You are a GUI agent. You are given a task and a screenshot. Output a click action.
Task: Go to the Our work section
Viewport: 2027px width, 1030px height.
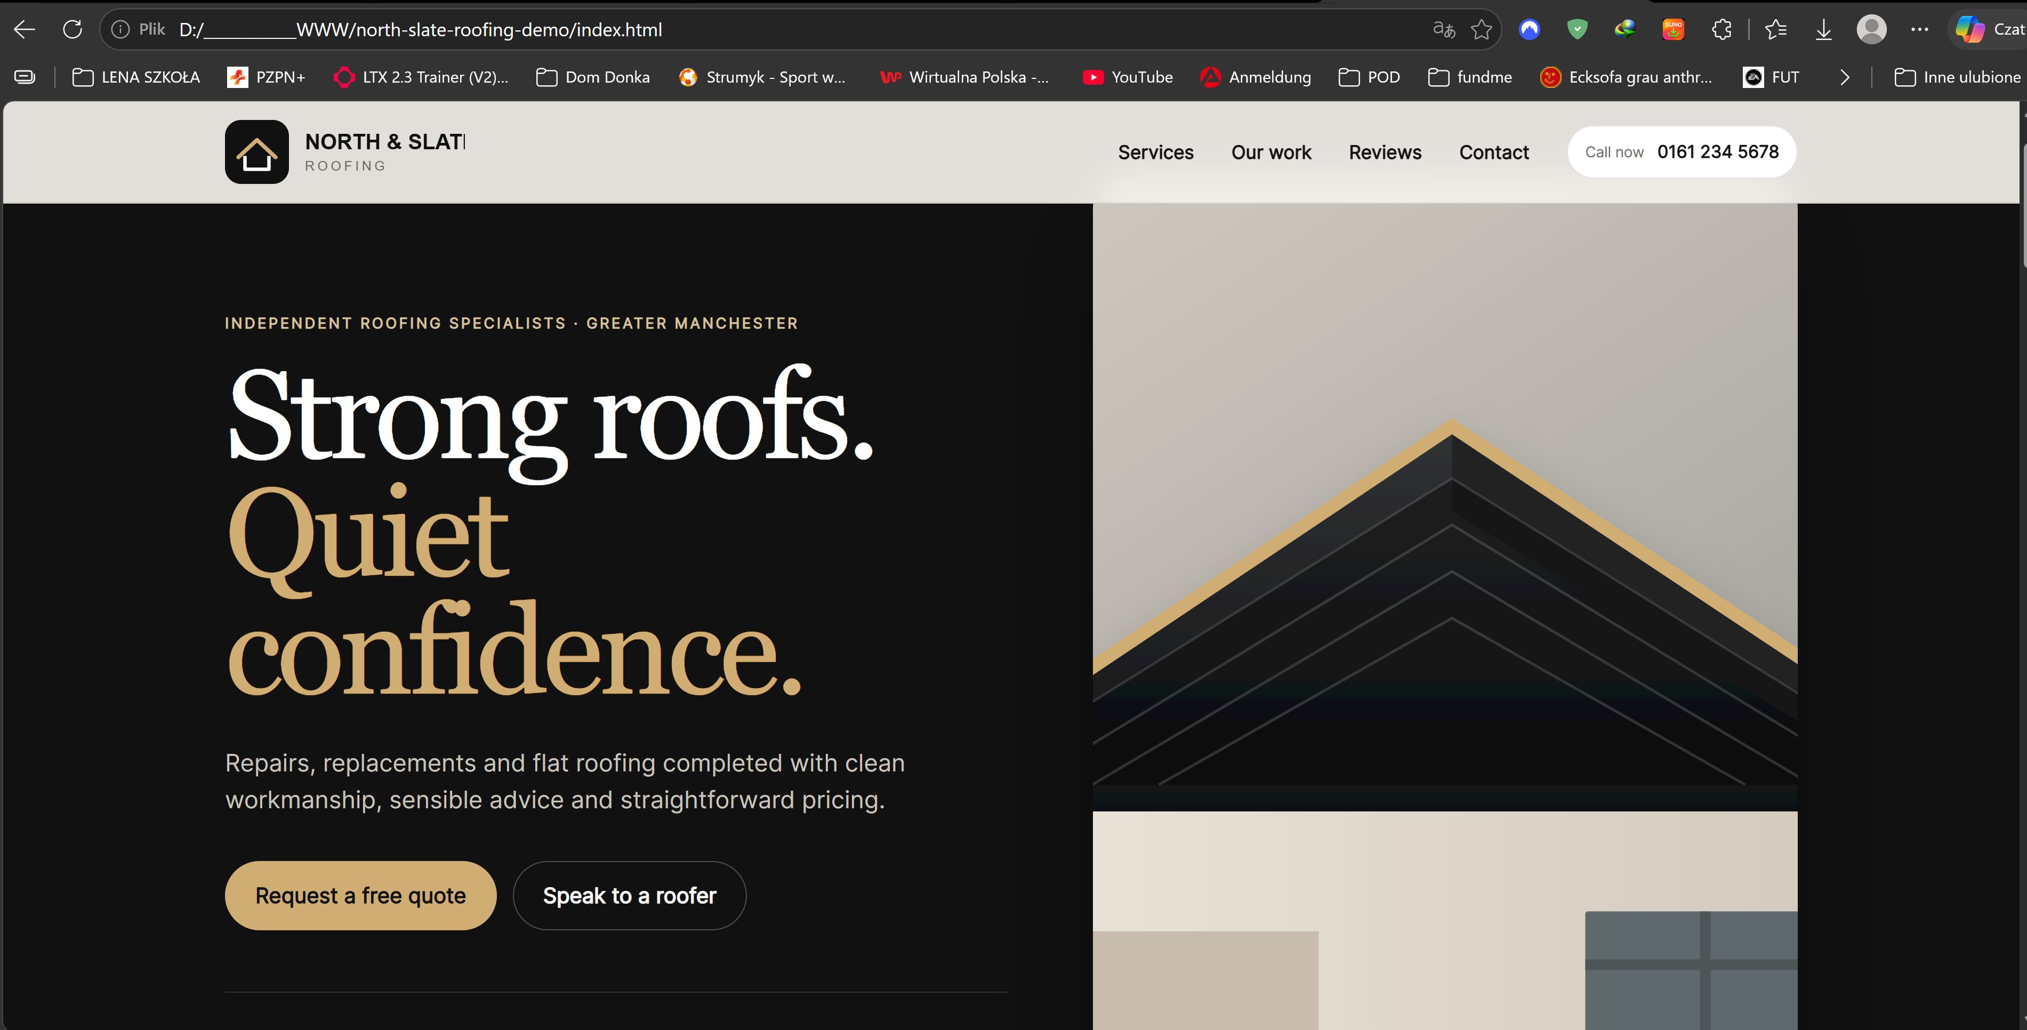click(1272, 152)
